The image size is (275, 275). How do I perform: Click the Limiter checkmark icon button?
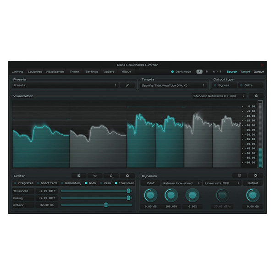click(79, 176)
